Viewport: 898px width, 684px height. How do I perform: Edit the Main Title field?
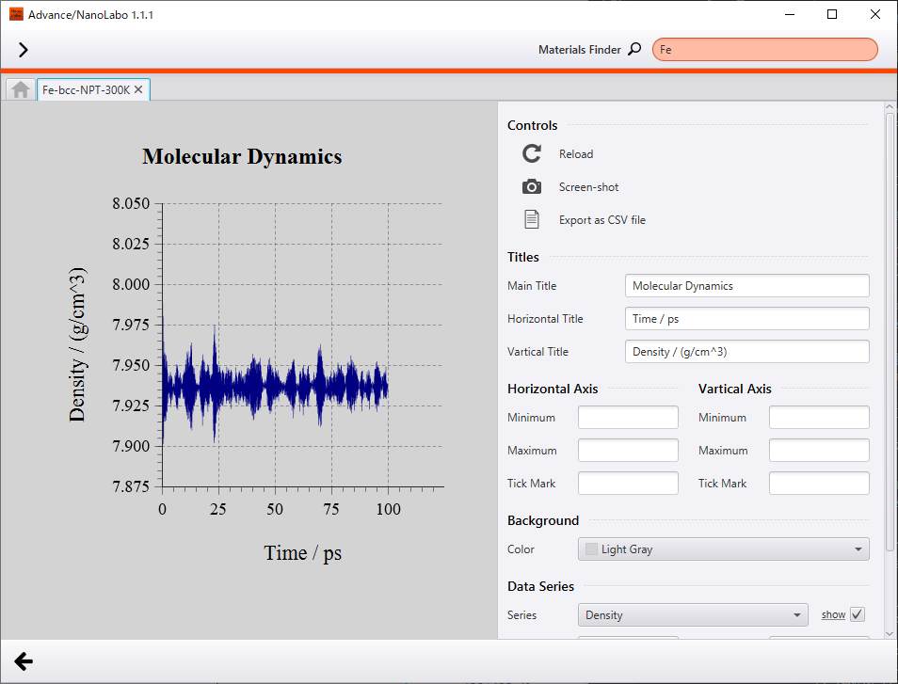[x=746, y=286]
